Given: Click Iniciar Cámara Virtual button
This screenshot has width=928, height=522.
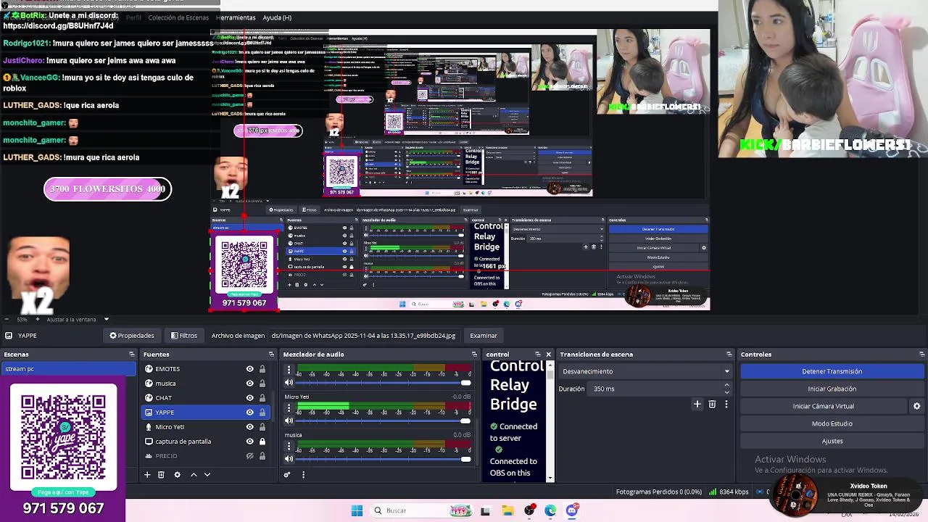Looking at the screenshot, I should click(x=824, y=406).
